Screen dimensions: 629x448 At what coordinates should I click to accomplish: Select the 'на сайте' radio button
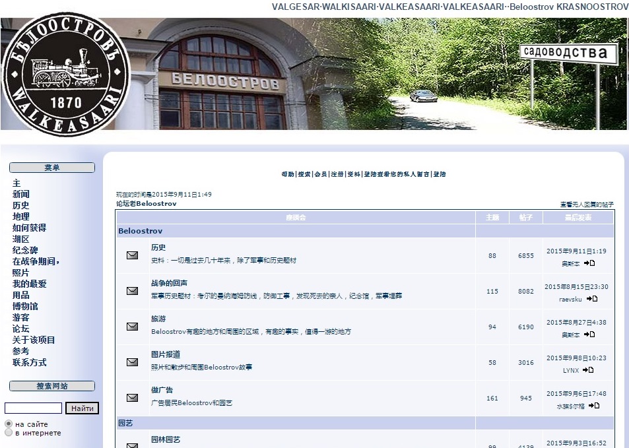tap(9, 424)
